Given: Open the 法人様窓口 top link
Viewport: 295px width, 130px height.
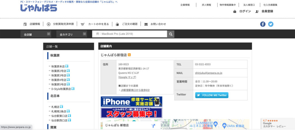Looking at the screenshot, I should 249,5.
